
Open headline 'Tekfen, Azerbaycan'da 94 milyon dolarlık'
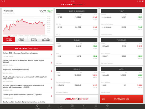23,61
